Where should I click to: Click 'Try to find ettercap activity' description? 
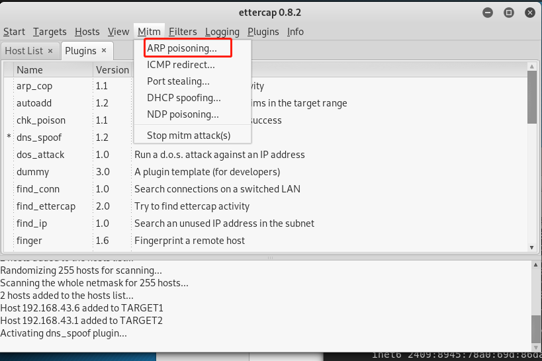pyautogui.click(x=192, y=206)
